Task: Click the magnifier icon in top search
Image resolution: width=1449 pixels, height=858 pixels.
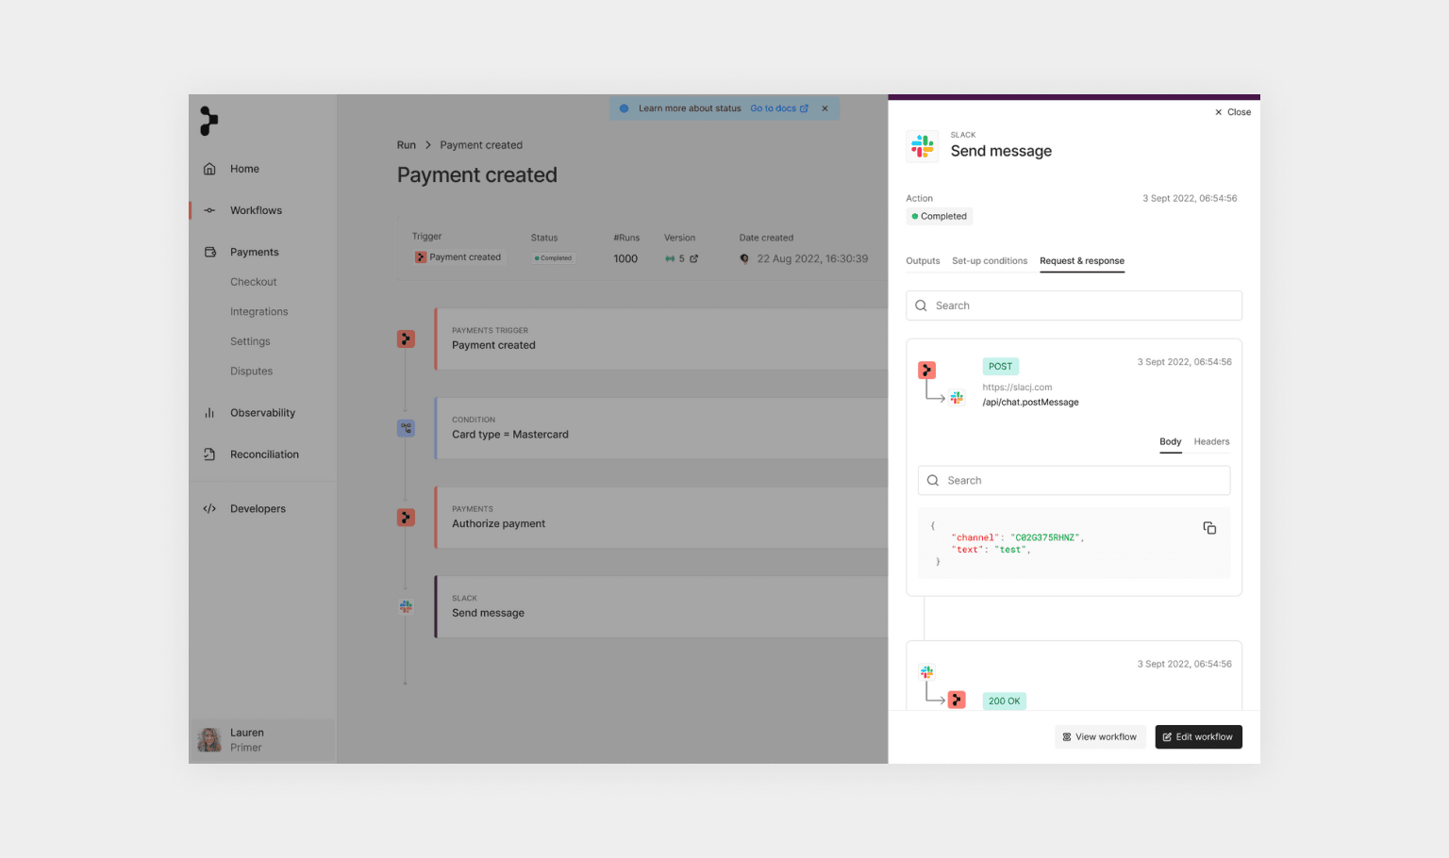Action: coord(922,305)
